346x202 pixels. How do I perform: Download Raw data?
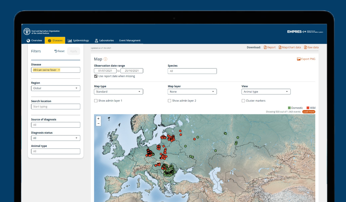[x=311, y=47]
